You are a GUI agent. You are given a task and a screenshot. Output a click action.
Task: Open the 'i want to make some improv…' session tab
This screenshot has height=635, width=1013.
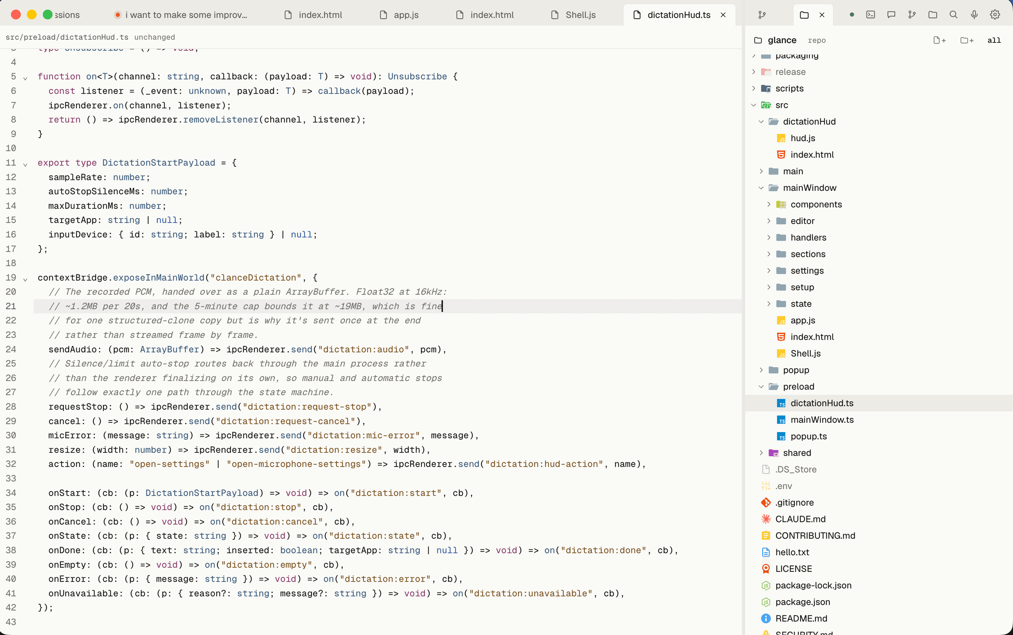[x=181, y=15]
